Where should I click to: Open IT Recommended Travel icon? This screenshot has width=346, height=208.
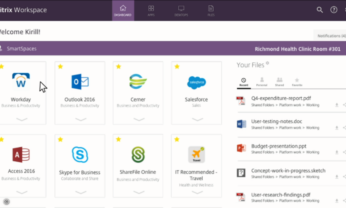[x=196, y=155]
